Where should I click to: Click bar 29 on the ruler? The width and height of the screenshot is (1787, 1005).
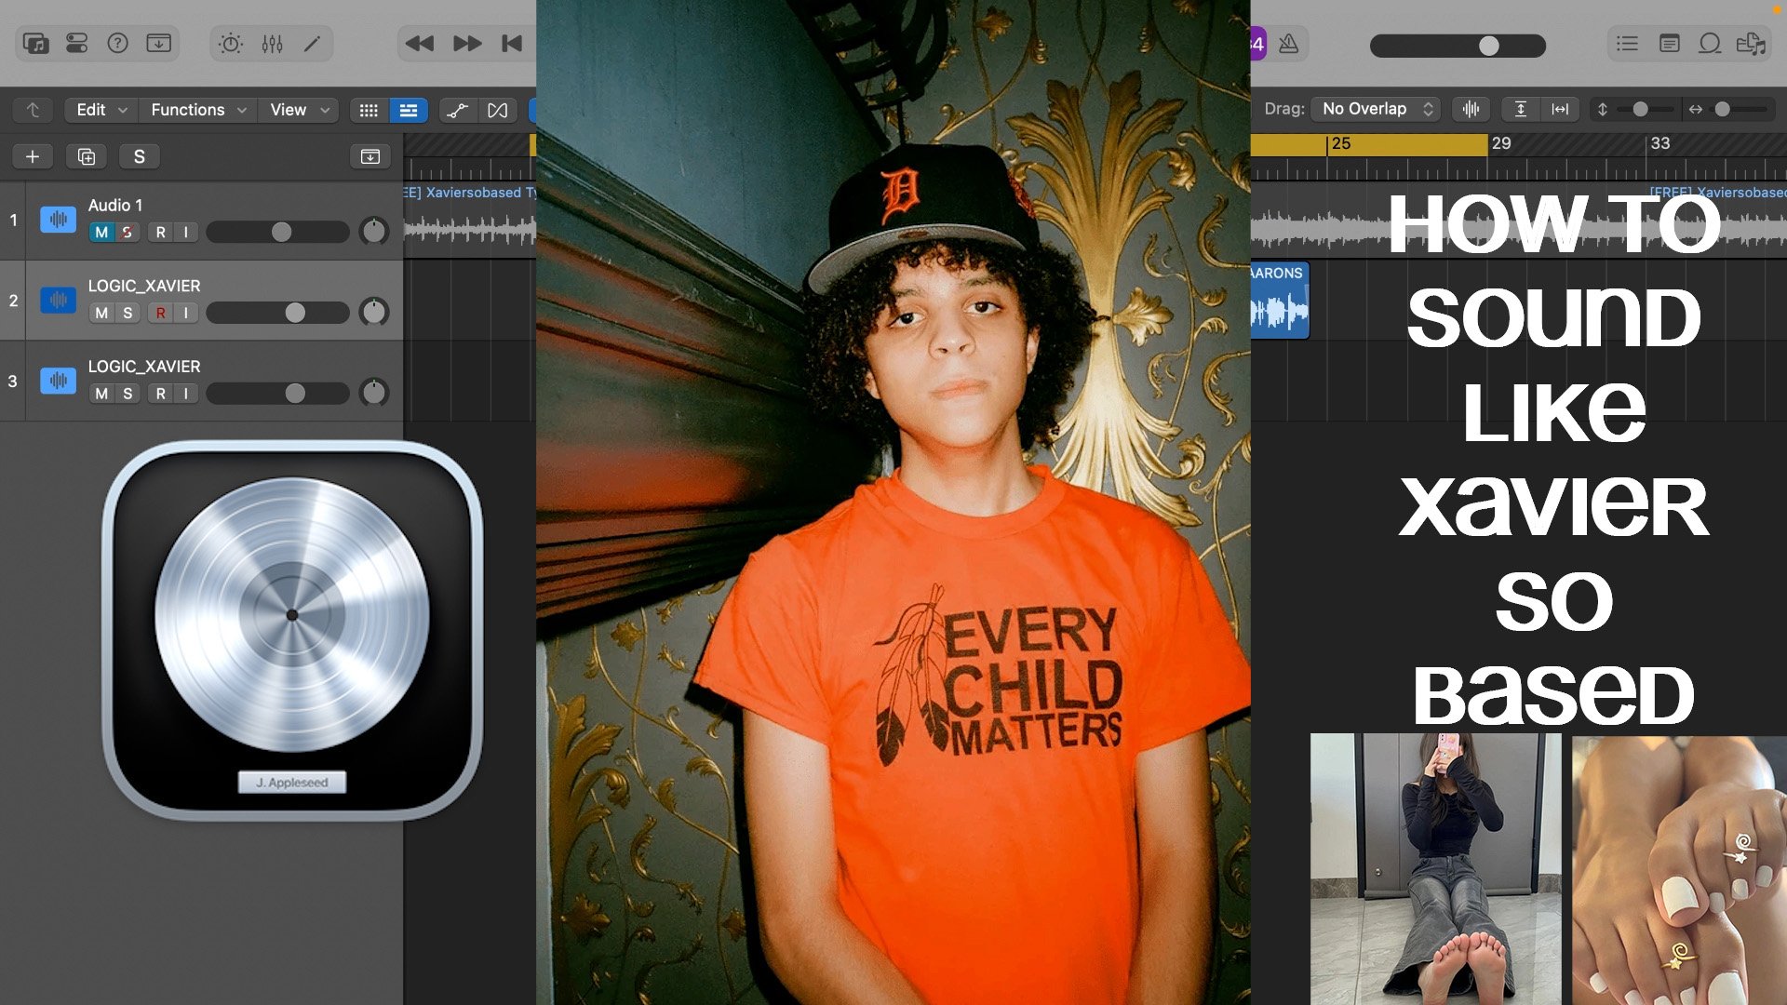point(1501,143)
